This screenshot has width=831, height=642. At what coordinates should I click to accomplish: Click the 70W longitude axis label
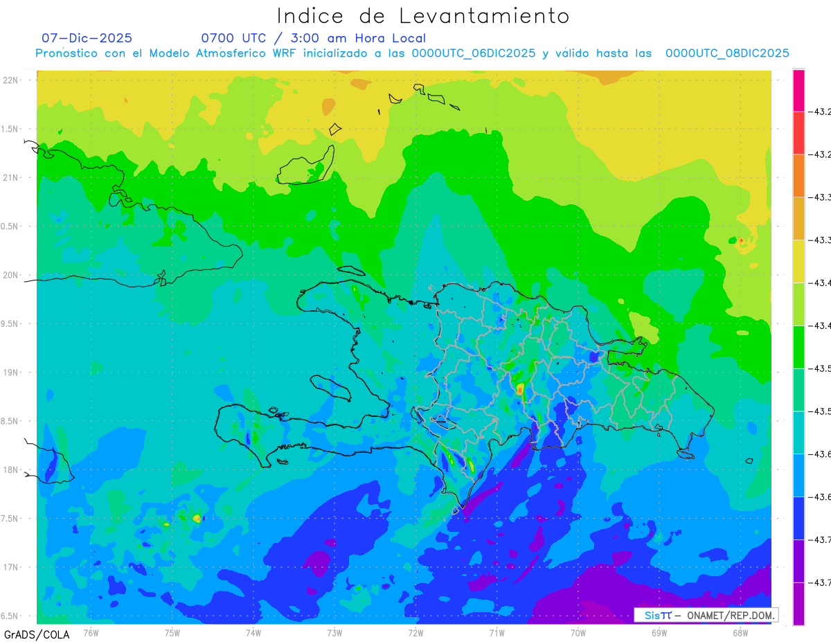(x=578, y=633)
